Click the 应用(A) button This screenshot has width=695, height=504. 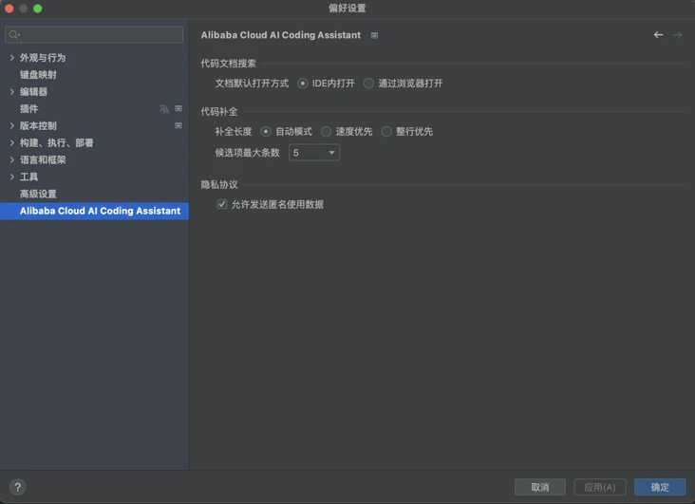600,487
